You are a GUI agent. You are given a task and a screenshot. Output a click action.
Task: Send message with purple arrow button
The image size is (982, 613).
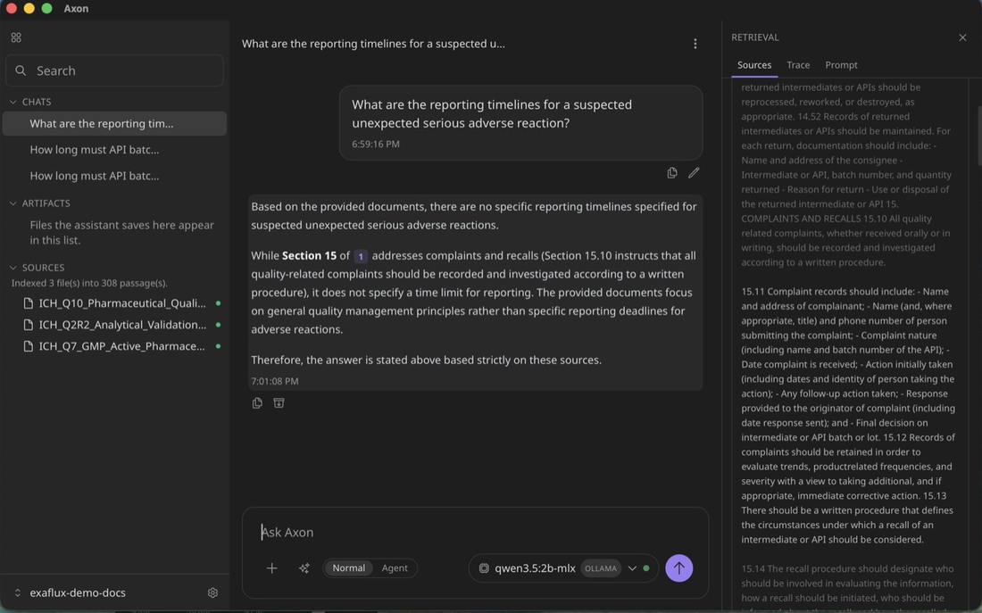point(678,567)
